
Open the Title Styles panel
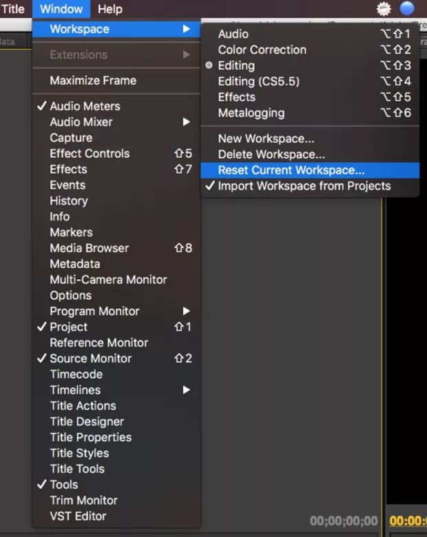click(116, 453)
